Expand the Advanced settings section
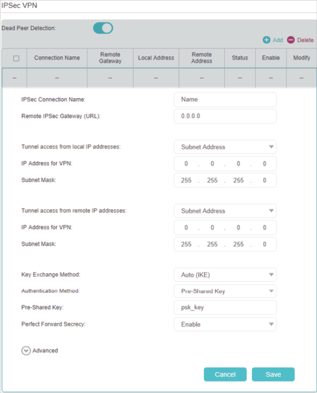 (x=26, y=350)
